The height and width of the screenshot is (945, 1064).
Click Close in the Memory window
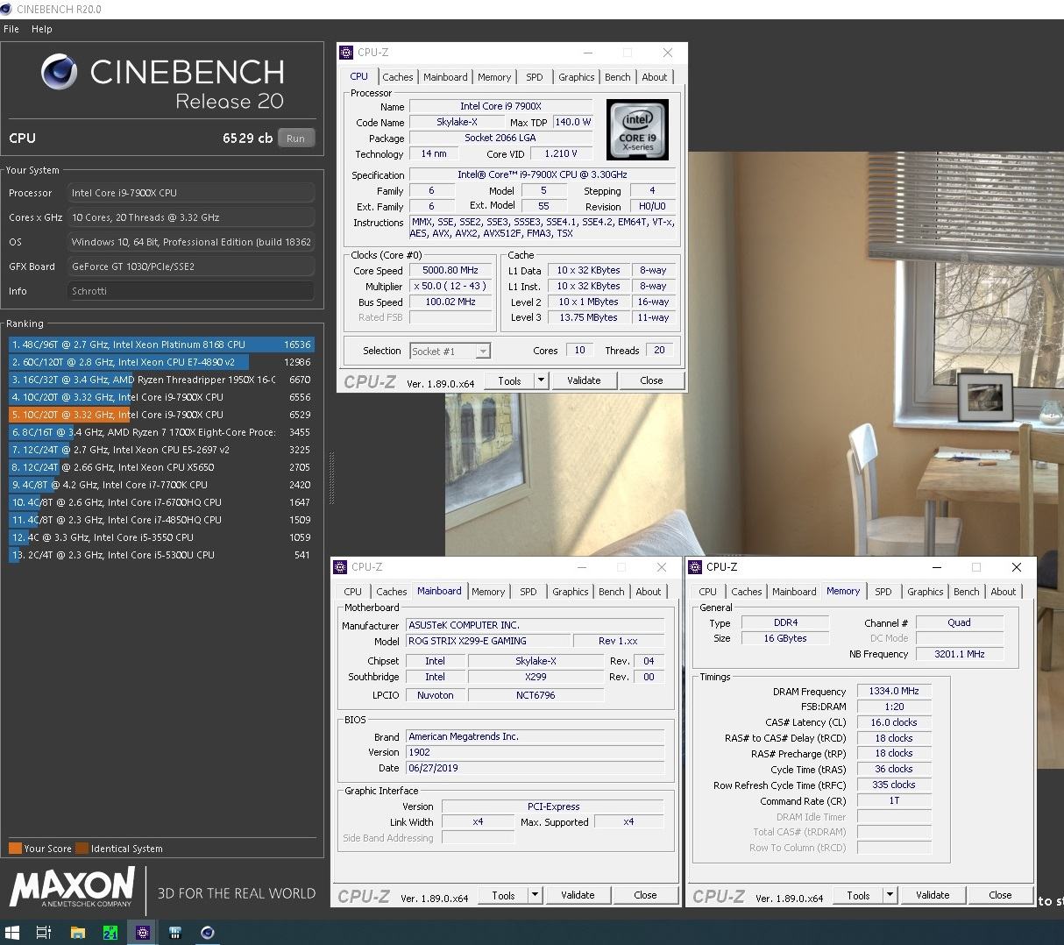click(x=1000, y=895)
